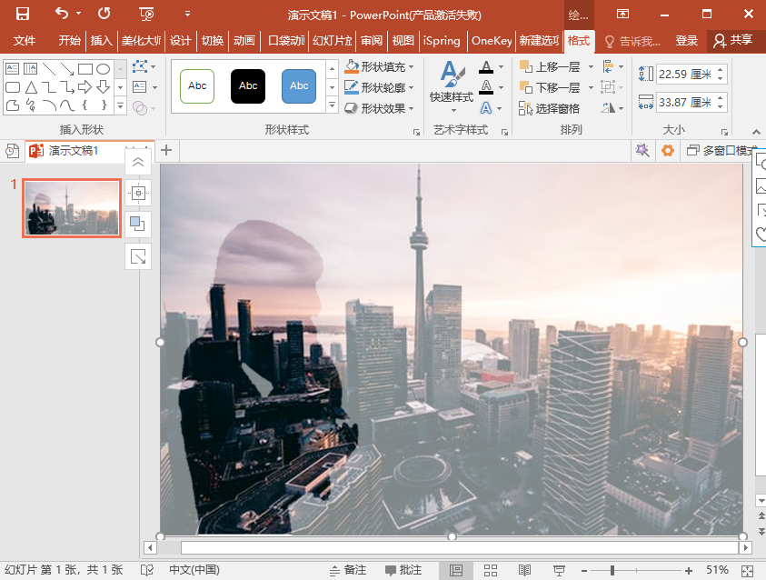The width and height of the screenshot is (766, 580).
Task: Open the 设计 ribbon tab
Action: [180, 41]
